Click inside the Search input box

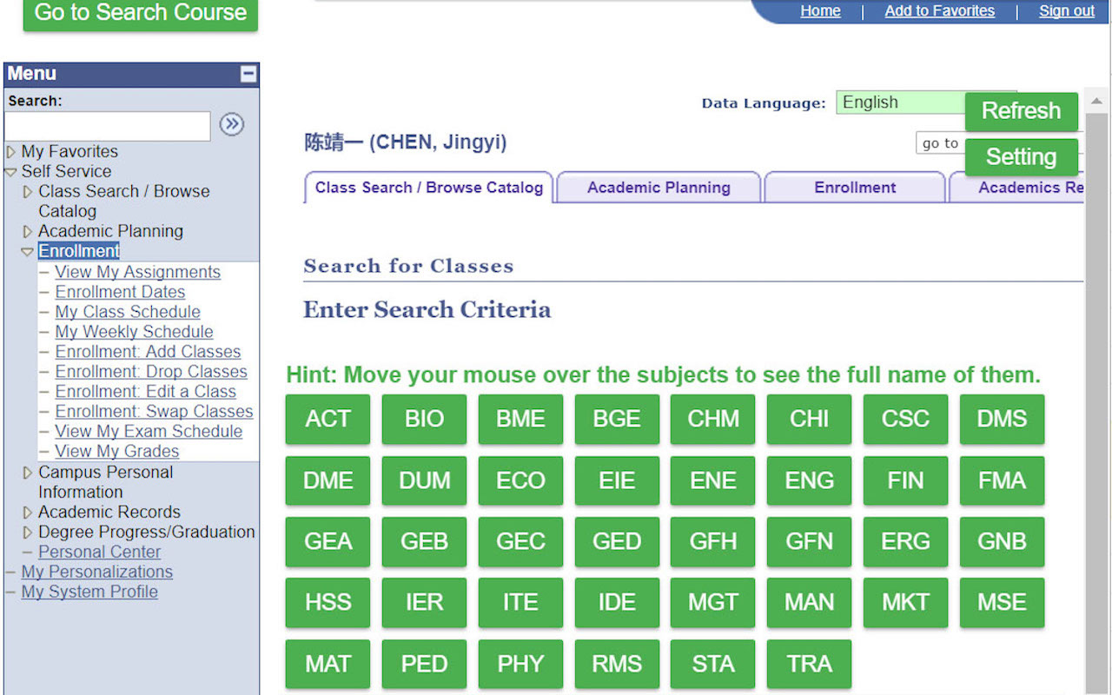click(108, 126)
